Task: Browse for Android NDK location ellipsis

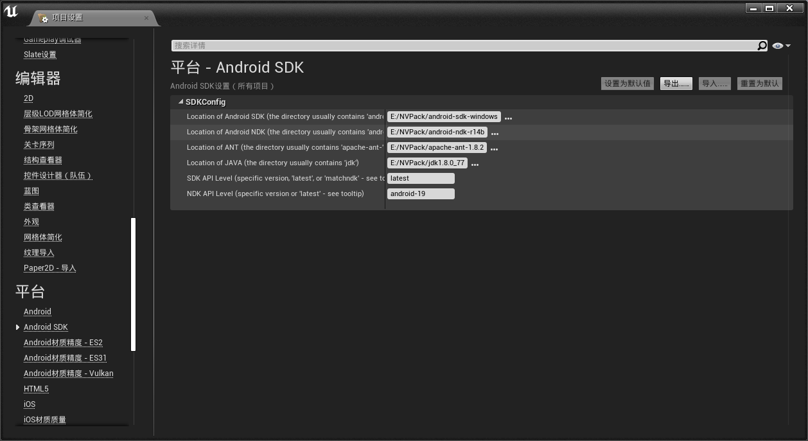Action: pyautogui.click(x=495, y=133)
